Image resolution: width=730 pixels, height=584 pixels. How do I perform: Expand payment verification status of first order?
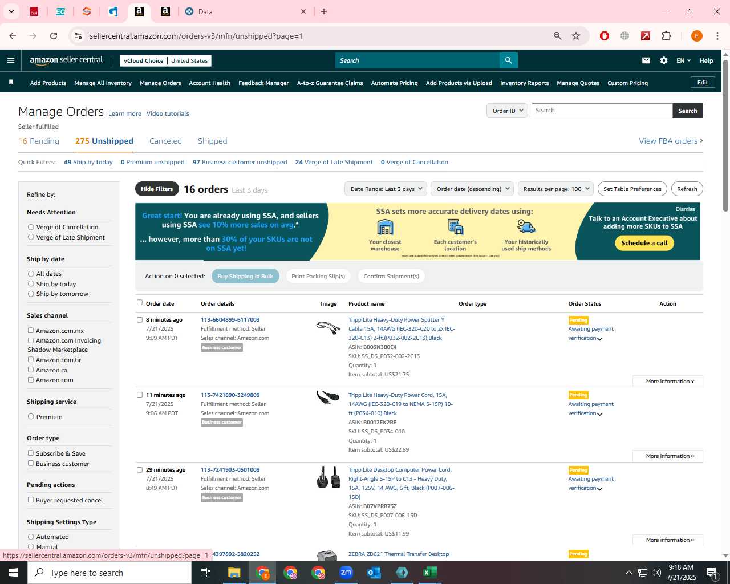tap(599, 339)
